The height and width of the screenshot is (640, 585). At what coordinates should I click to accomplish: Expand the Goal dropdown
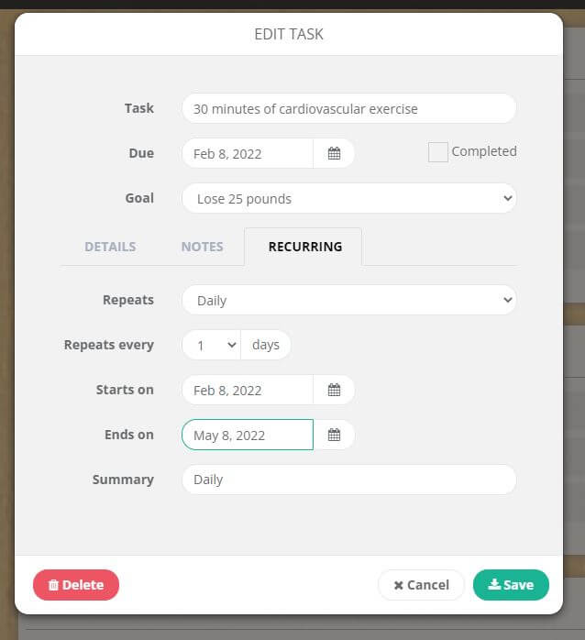click(x=348, y=198)
